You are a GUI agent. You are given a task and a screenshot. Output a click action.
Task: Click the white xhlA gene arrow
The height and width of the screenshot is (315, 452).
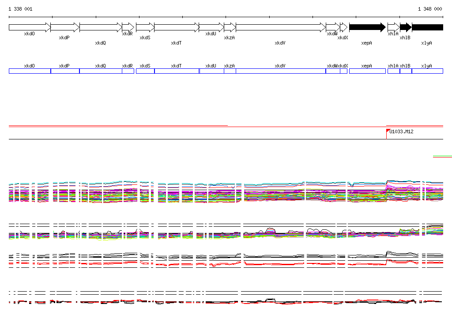click(393, 27)
